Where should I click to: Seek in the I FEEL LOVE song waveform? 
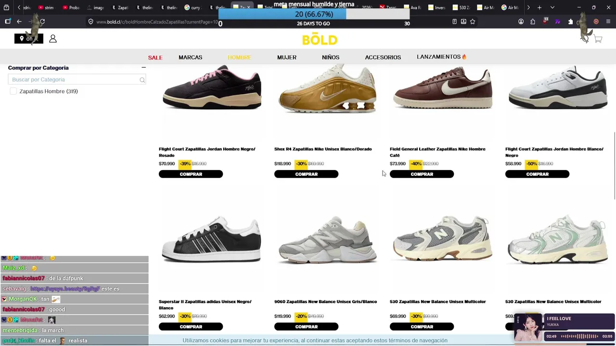coord(580,336)
